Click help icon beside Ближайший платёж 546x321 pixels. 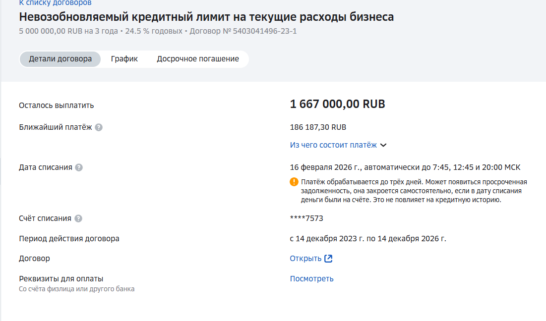click(99, 127)
